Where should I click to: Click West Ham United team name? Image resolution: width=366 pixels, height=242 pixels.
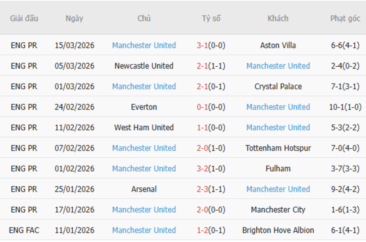click(144, 127)
